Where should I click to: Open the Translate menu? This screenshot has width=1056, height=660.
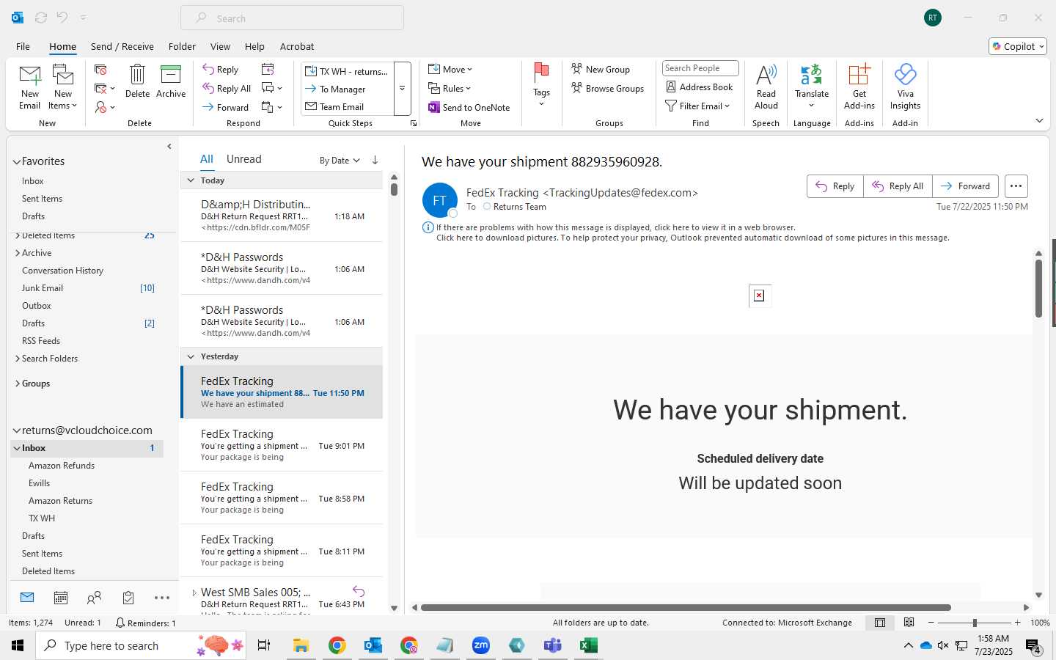tap(812, 87)
